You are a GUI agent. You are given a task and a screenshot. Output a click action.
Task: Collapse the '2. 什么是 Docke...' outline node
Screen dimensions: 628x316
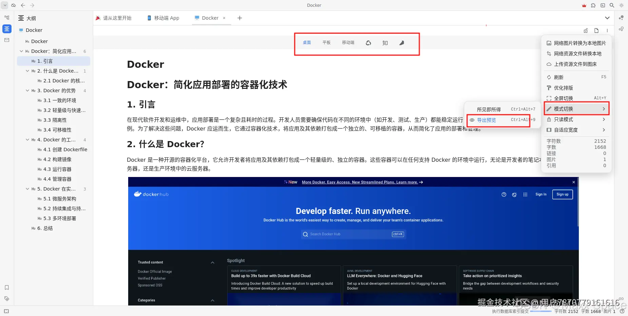click(x=28, y=71)
